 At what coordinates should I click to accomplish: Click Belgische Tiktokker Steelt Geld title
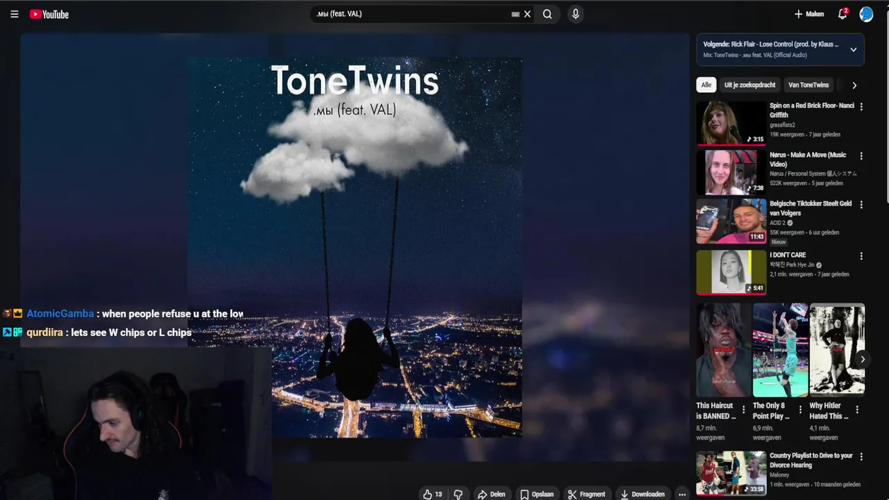(811, 208)
